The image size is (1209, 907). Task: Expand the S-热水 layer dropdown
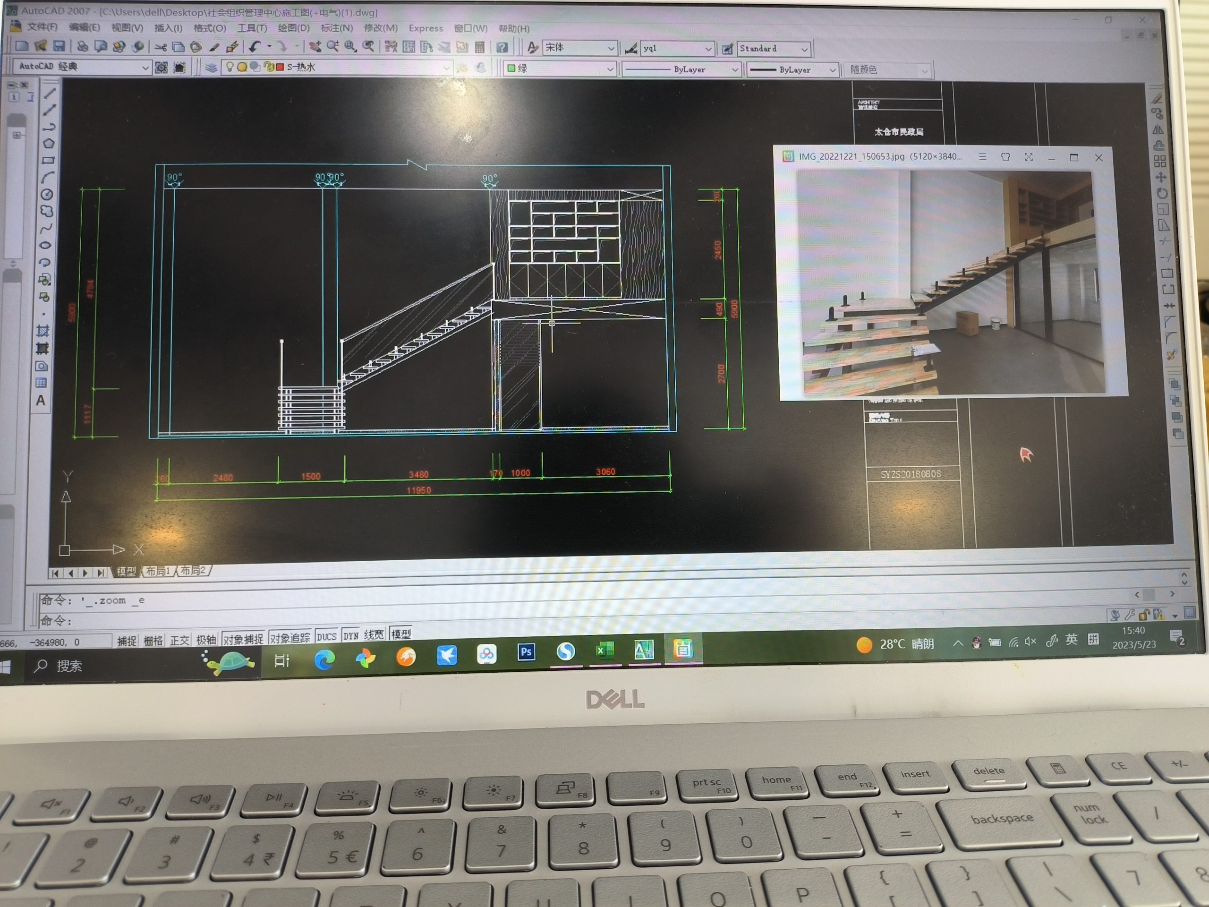tap(447, 68)
